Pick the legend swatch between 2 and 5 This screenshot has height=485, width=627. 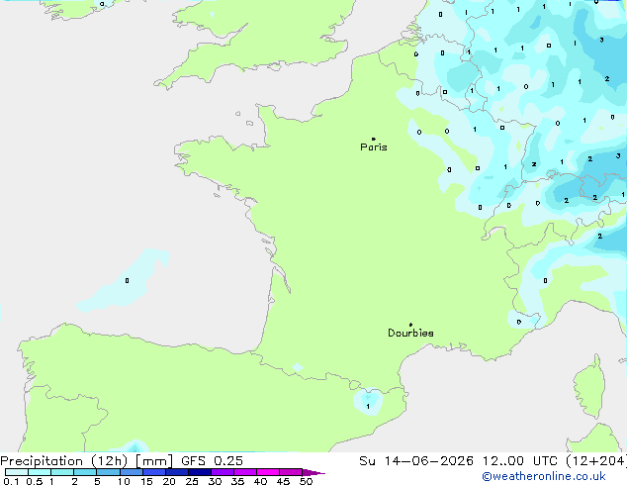[x=85, y=472]
